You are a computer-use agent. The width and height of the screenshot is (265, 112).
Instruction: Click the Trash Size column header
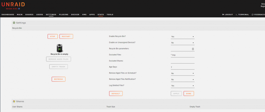click(x=111, y=107)
